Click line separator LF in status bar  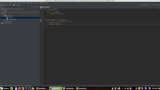[149, 86]
